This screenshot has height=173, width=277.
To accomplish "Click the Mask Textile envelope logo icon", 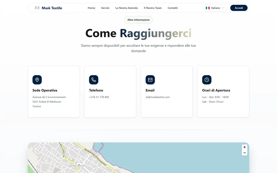I will point(37,8).
